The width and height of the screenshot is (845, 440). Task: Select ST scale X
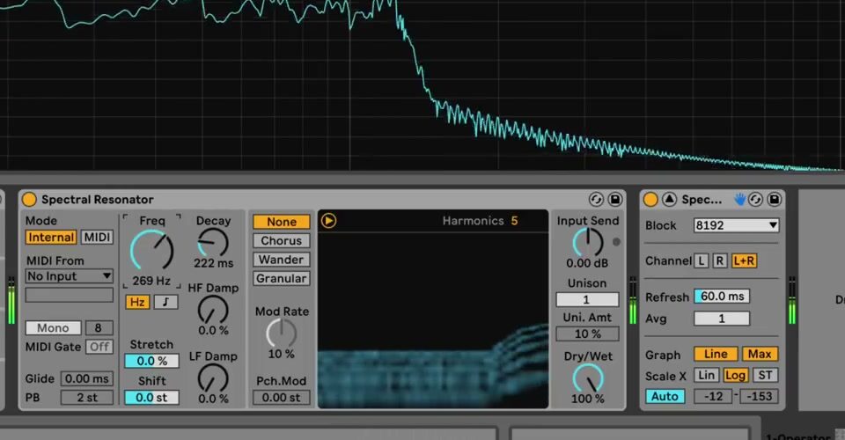(x=765, y=376)
